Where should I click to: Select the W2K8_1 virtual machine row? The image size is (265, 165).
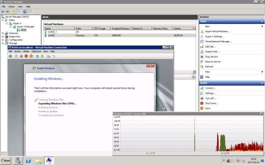119,32
